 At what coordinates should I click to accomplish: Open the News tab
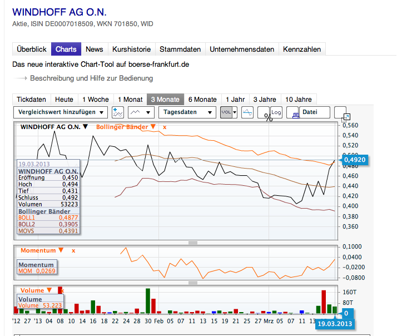pyautogui.click(x=95, y=49)
